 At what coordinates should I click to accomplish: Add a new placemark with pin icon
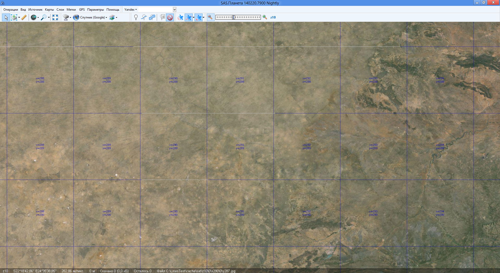tap(136, 17)
